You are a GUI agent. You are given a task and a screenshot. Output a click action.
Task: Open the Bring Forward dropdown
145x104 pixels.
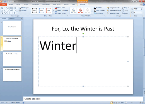pyautogui.click(x=114, y=8)
